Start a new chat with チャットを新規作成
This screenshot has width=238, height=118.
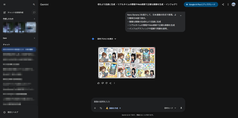[x=14, y=13]
